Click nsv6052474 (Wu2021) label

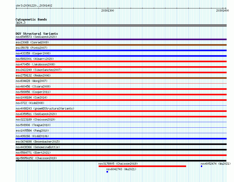(216, 164)
